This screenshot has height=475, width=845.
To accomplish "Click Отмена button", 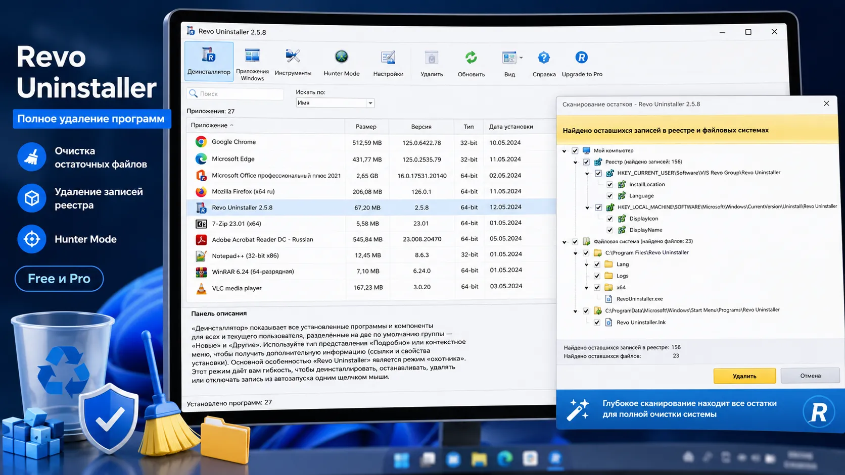I will (x=810, y=376).
